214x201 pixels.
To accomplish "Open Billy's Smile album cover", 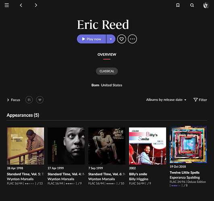I will pos(148,146).
